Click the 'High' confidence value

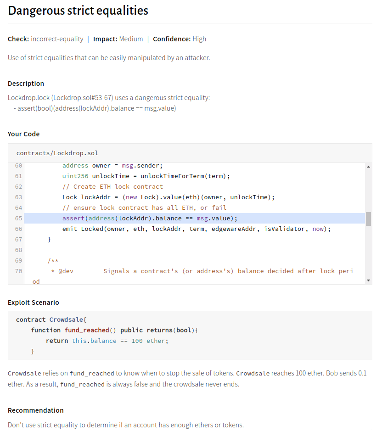[x=199, y=39]
